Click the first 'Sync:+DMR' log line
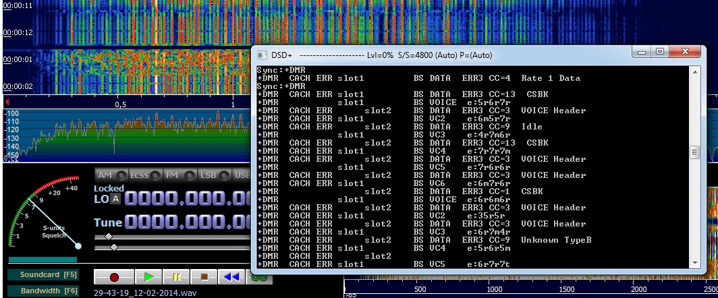718x298 pixels. 281,70
